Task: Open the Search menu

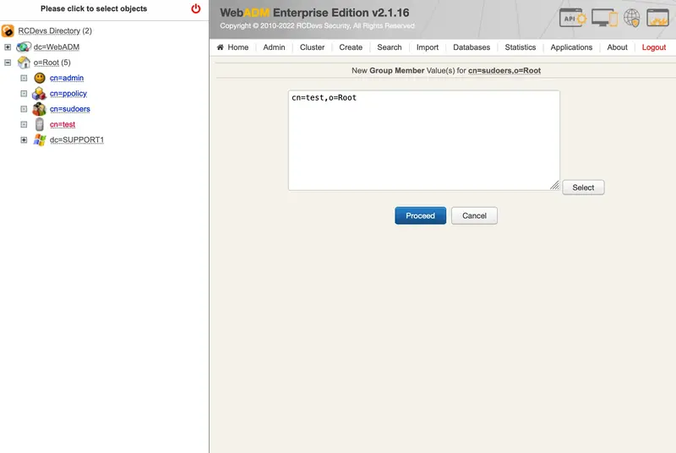Action: (390, 47)
